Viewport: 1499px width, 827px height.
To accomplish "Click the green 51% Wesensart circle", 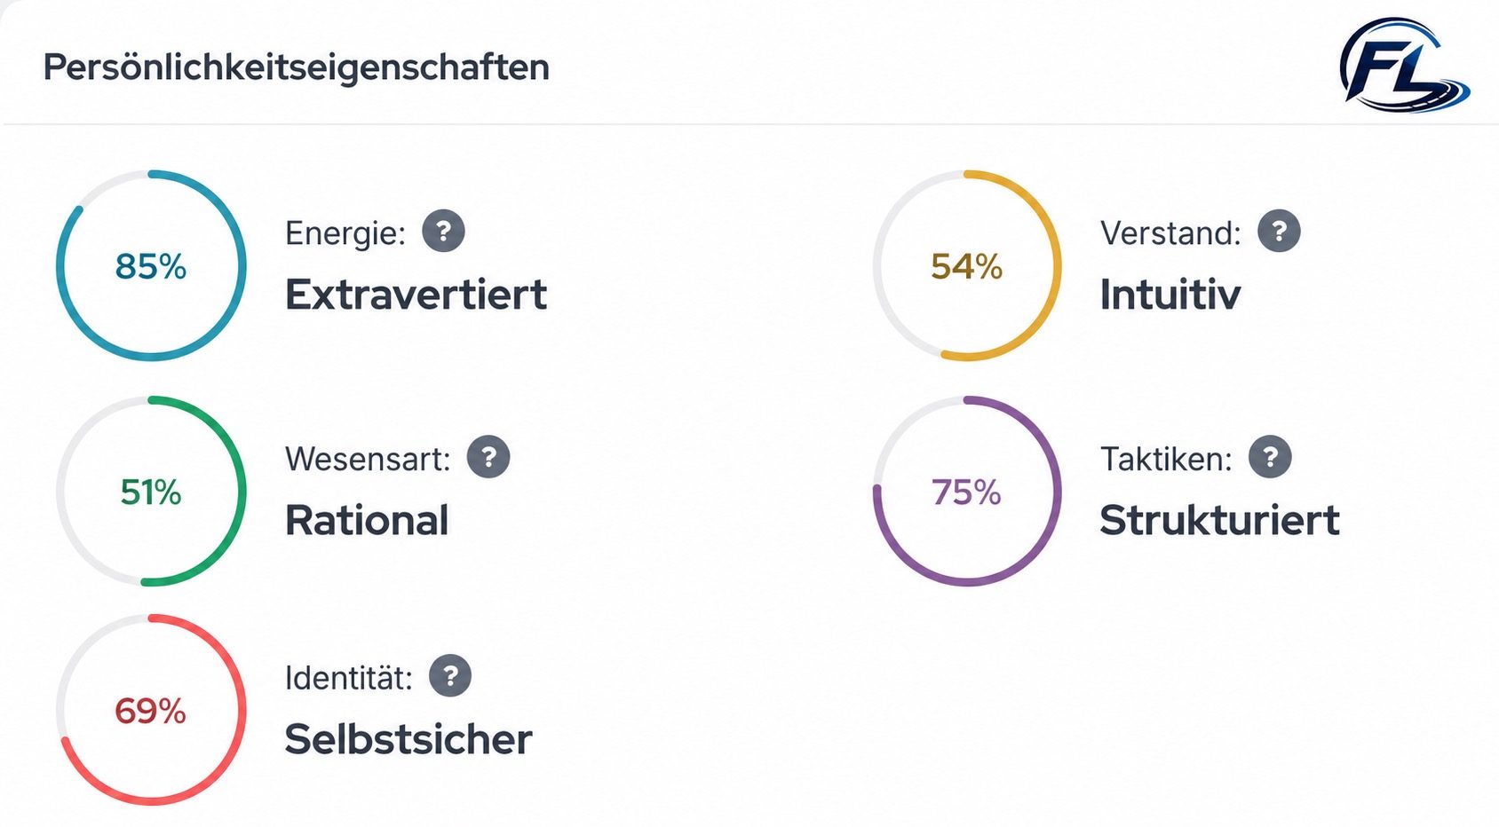I will [x=151, y=491].
